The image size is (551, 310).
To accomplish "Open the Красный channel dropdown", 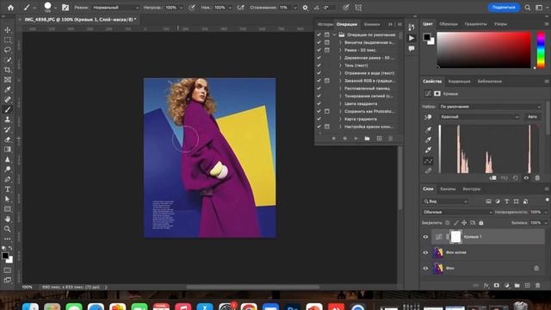I will click(x=480, y=117).
